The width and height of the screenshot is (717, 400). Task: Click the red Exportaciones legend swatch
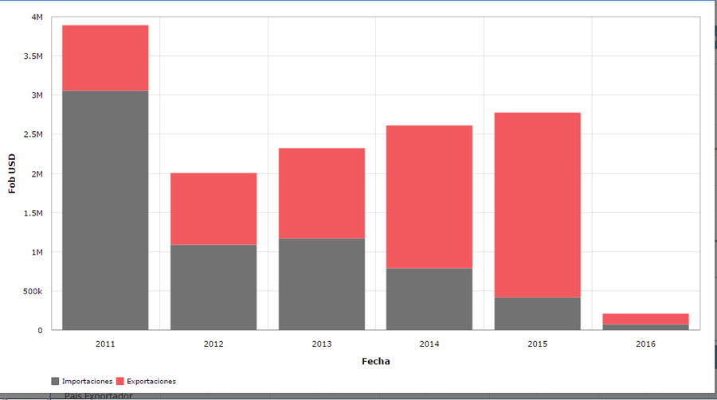click(120, 381)
